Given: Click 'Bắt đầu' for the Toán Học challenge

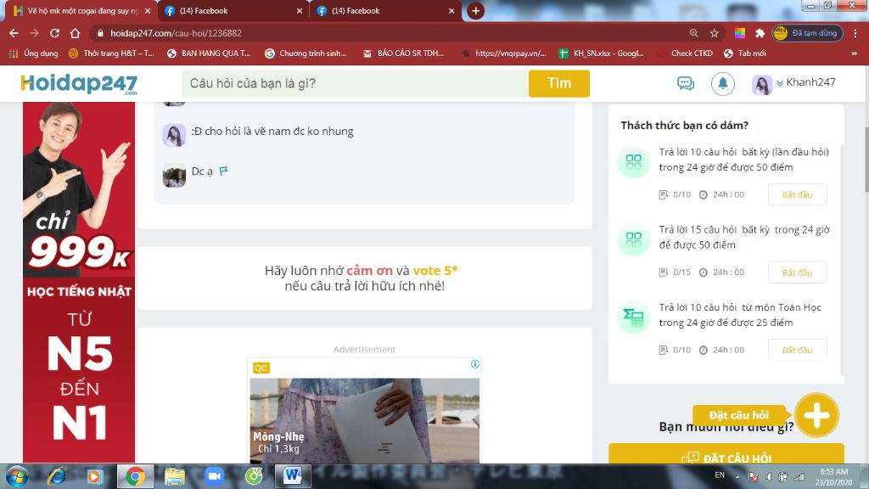Looking at the screenshot, I should [797, 350].
